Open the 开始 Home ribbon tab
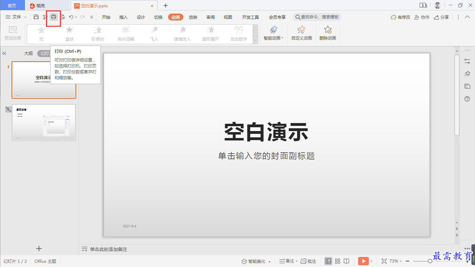 pos(106,17)
